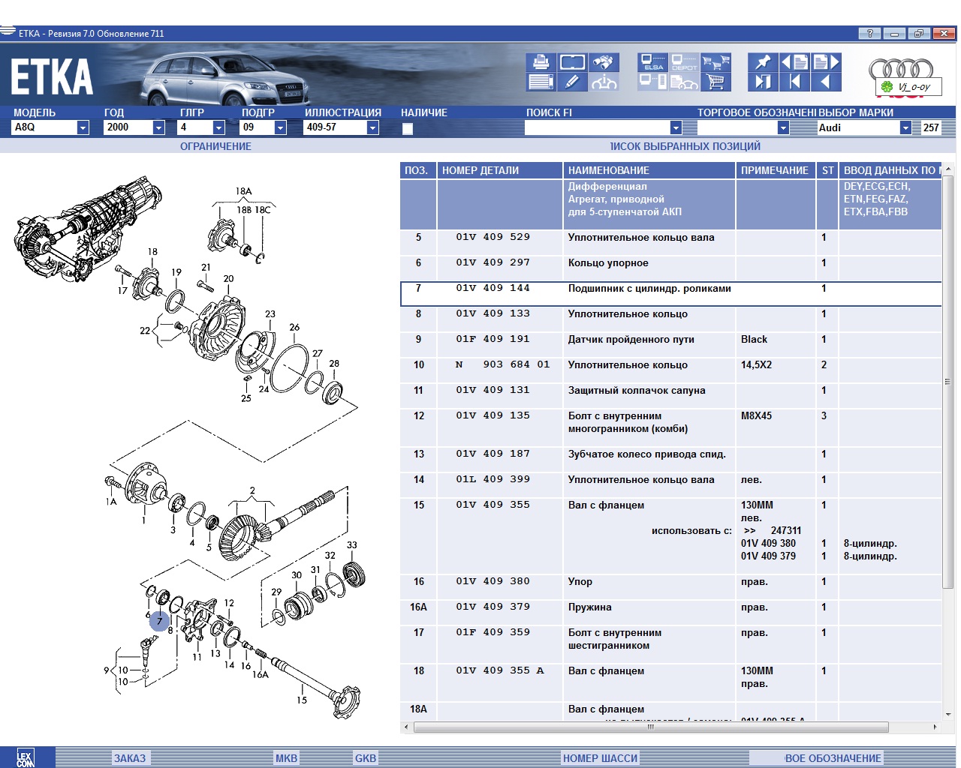
Task: Select part number 01V 409 529
Action: tap(493, 237)
